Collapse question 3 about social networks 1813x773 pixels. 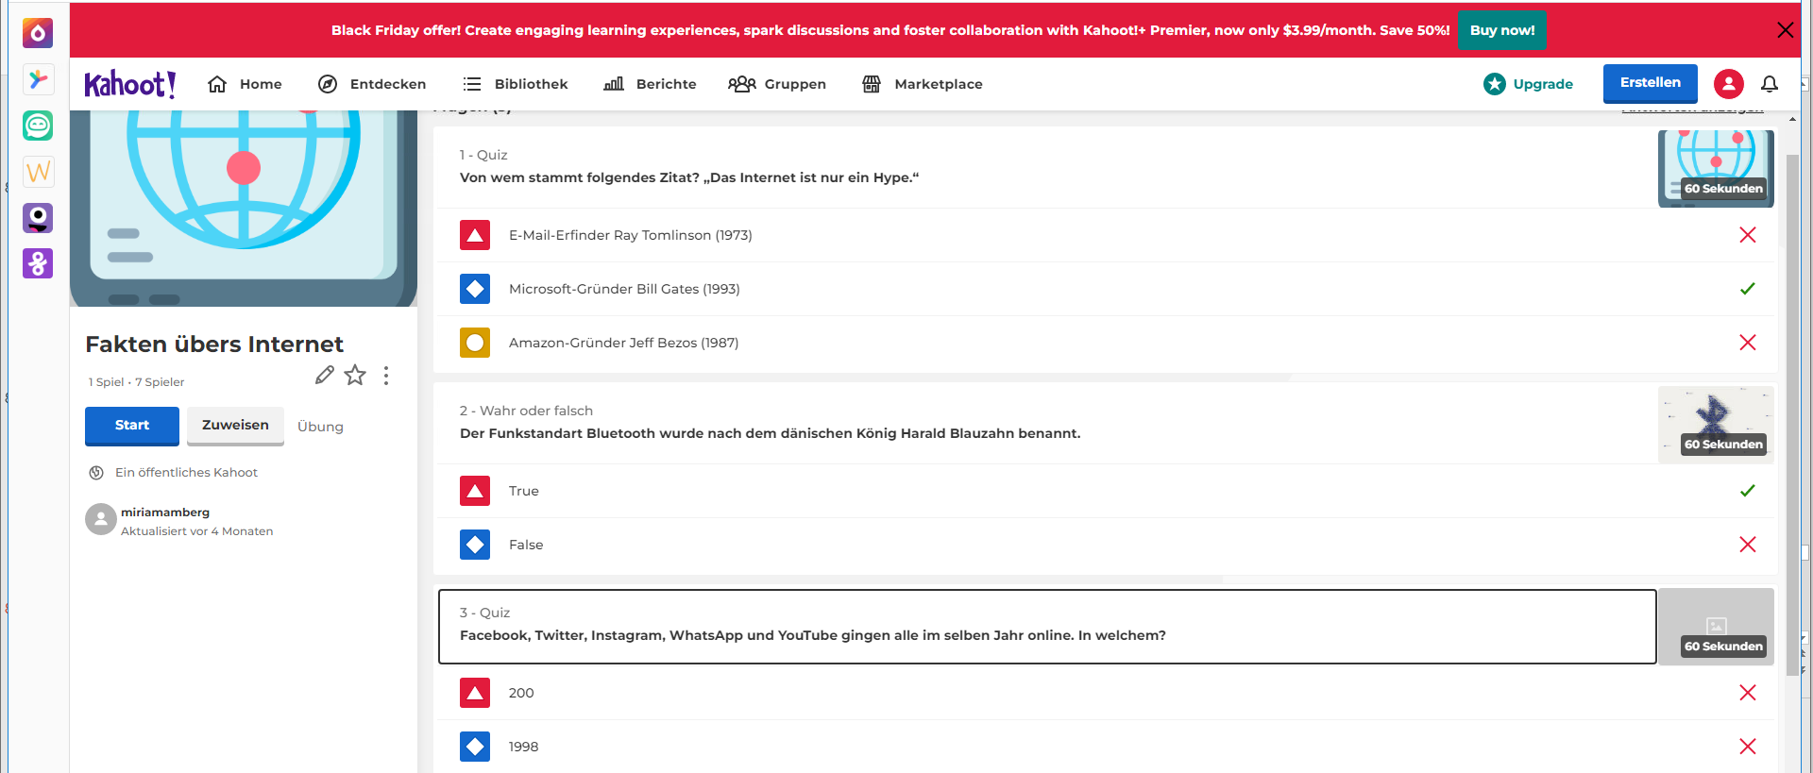coord(1046,626)
